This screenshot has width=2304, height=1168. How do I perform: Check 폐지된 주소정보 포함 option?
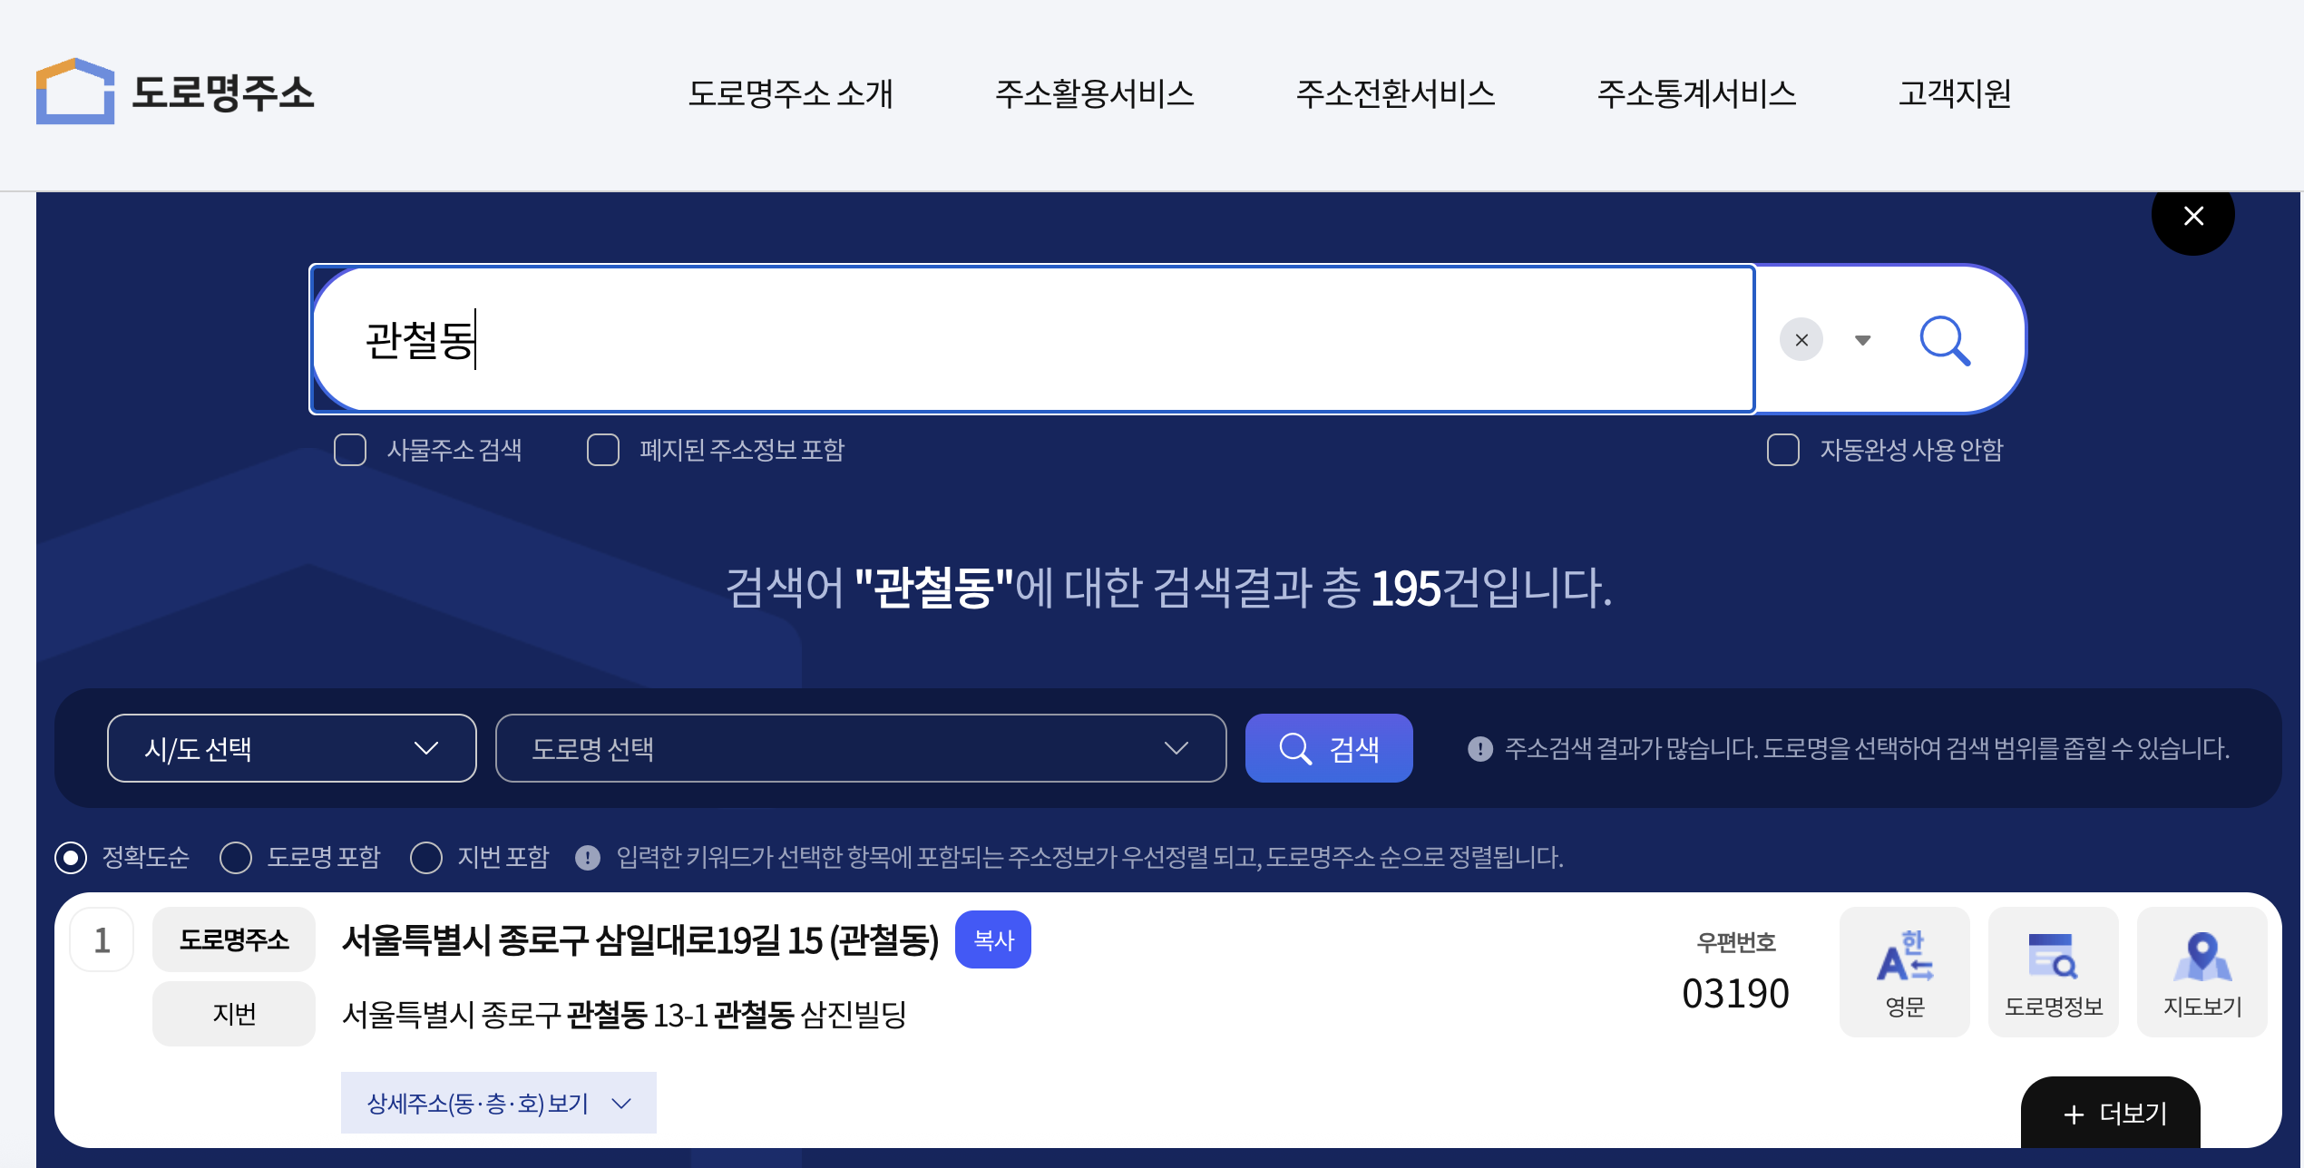tap(603, 450)
